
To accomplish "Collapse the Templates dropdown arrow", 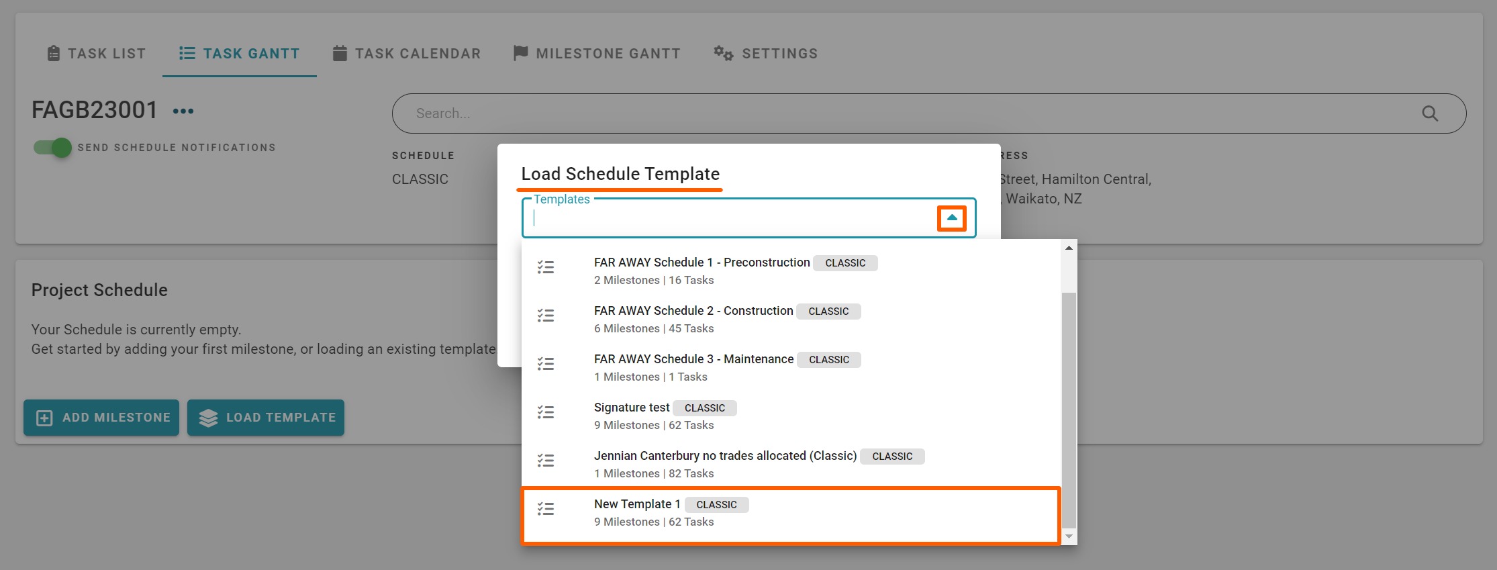I will (951, 218).
